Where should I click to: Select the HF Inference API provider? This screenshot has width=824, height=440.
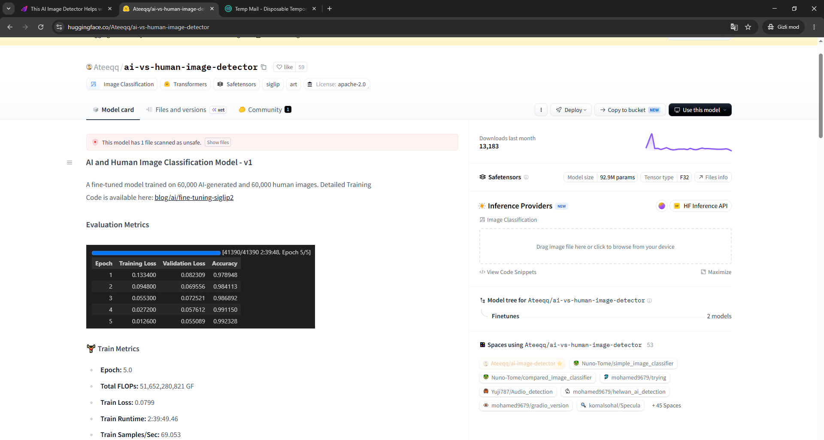[701, 206]
